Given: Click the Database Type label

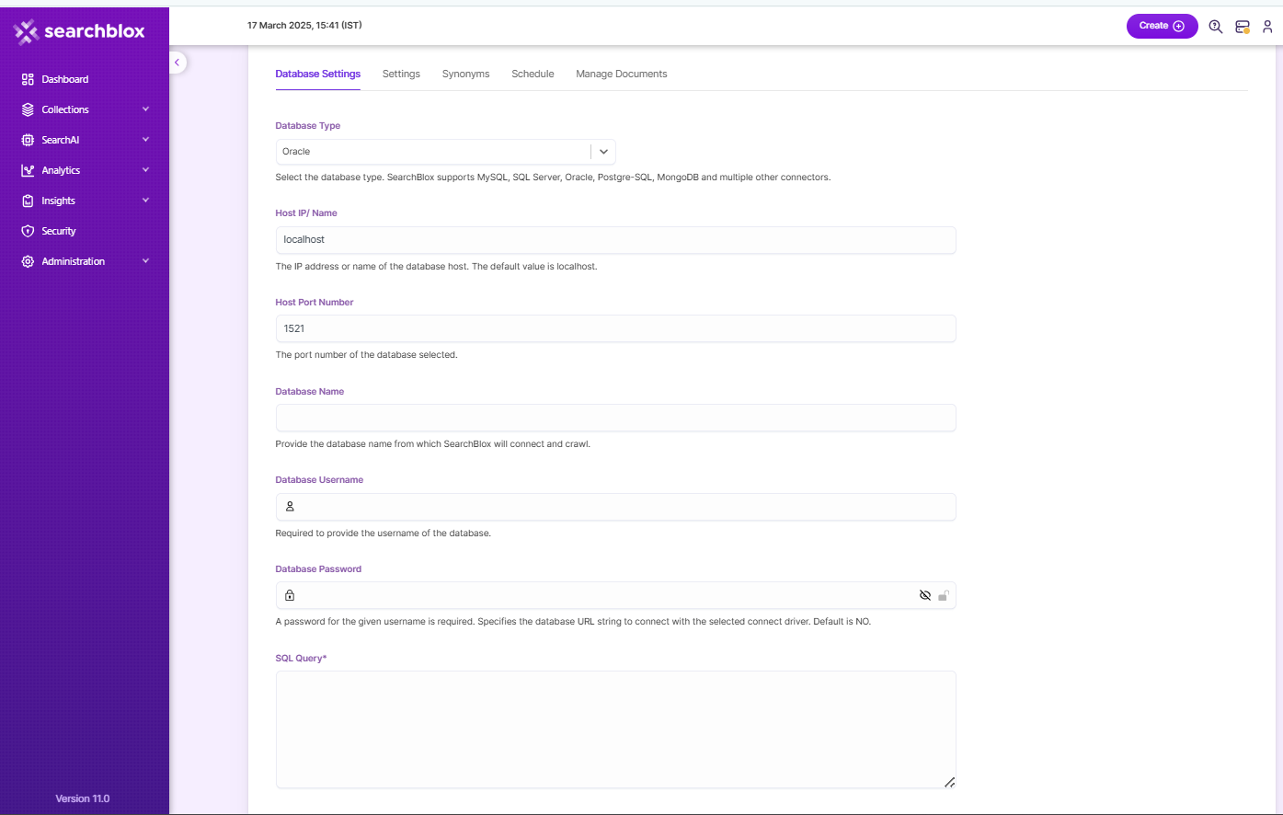Looking at the screenshot, I should (308, 126).
